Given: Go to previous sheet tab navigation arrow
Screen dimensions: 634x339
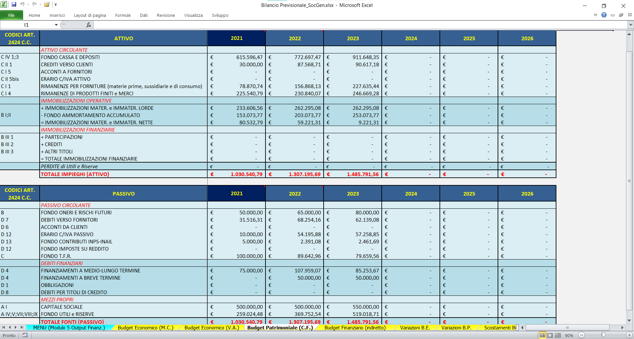Looking at the screenshot, I should (10, 327).
